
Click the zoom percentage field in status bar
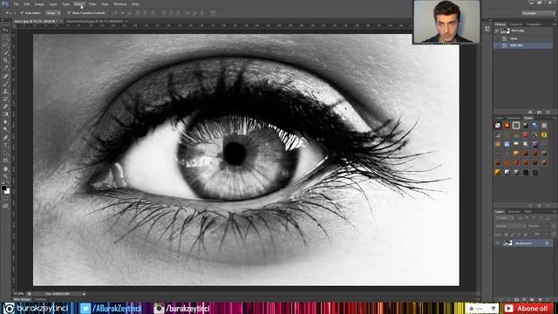coord(18,294)
